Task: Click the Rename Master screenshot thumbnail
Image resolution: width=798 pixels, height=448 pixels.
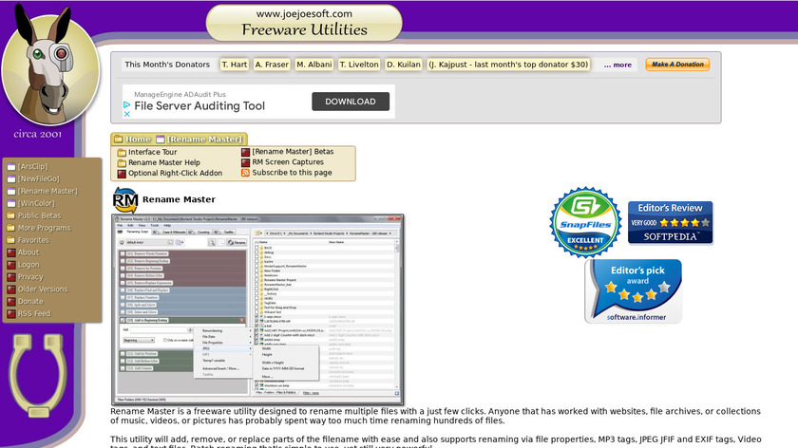Action: coord(257,309)
